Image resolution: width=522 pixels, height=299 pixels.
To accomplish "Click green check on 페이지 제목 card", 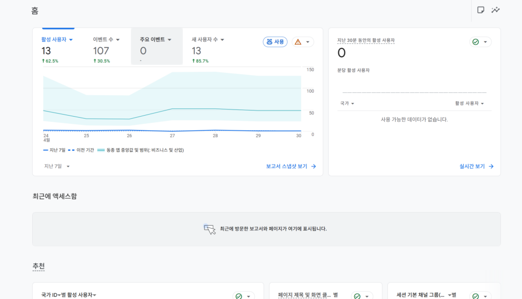I will click(x=357, y=296).
